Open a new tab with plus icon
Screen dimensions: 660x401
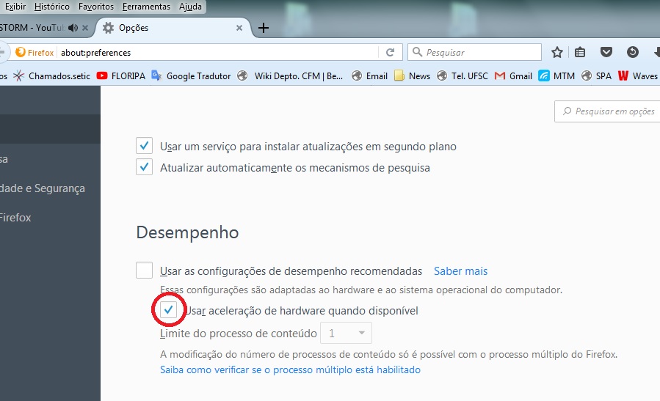[264, 28]
